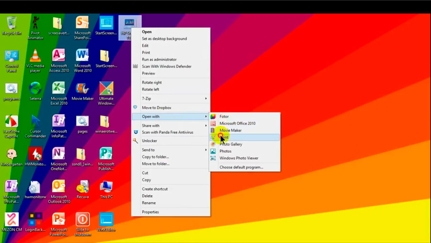The image size is (431, 243).
Task: Click Open with in context menu
Action: point(170,116)
